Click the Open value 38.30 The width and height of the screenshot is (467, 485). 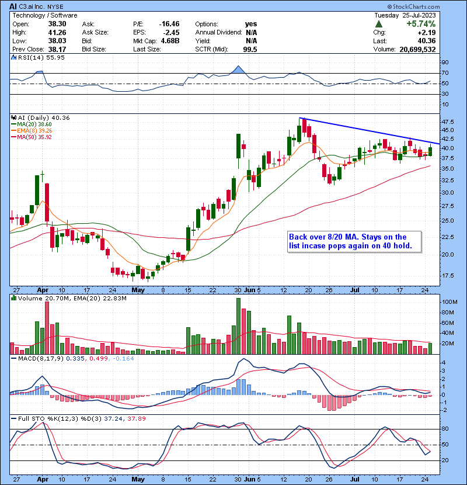(x=57, y=24)
